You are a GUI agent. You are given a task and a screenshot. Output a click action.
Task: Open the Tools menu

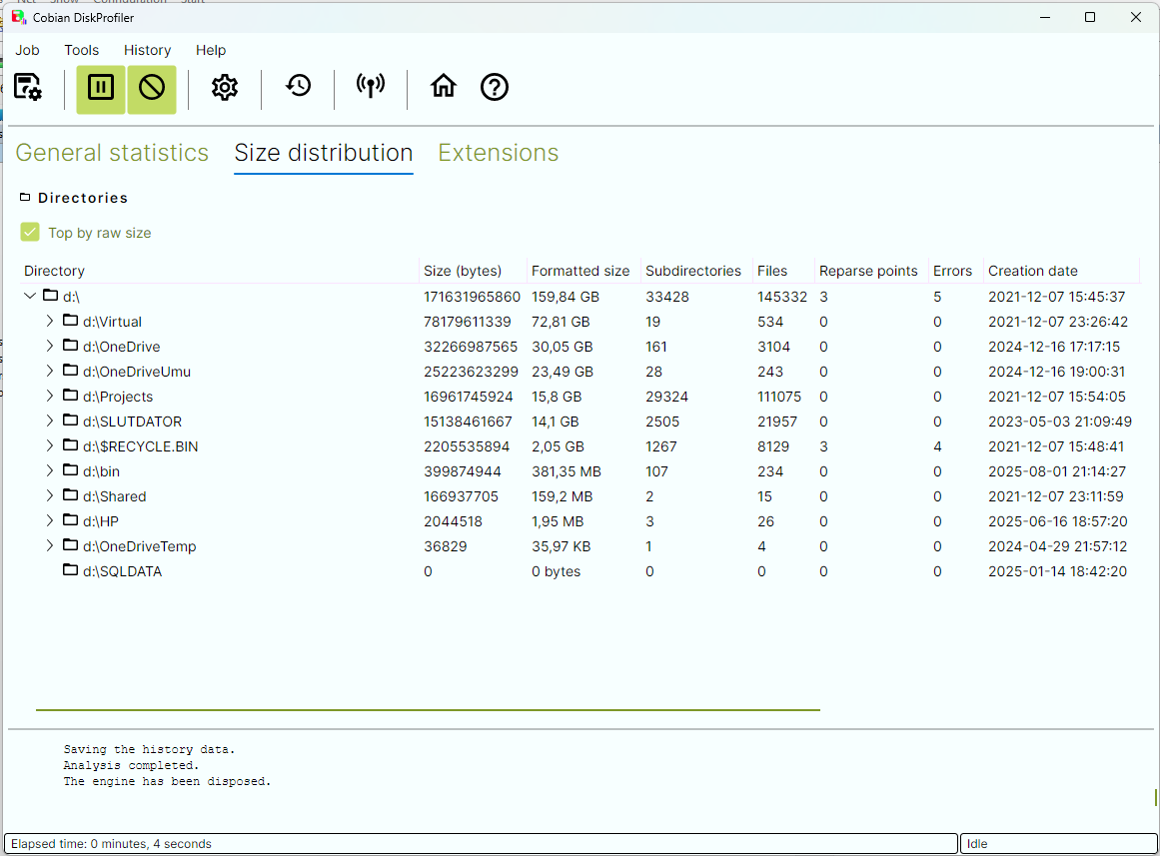coord(81,50)
